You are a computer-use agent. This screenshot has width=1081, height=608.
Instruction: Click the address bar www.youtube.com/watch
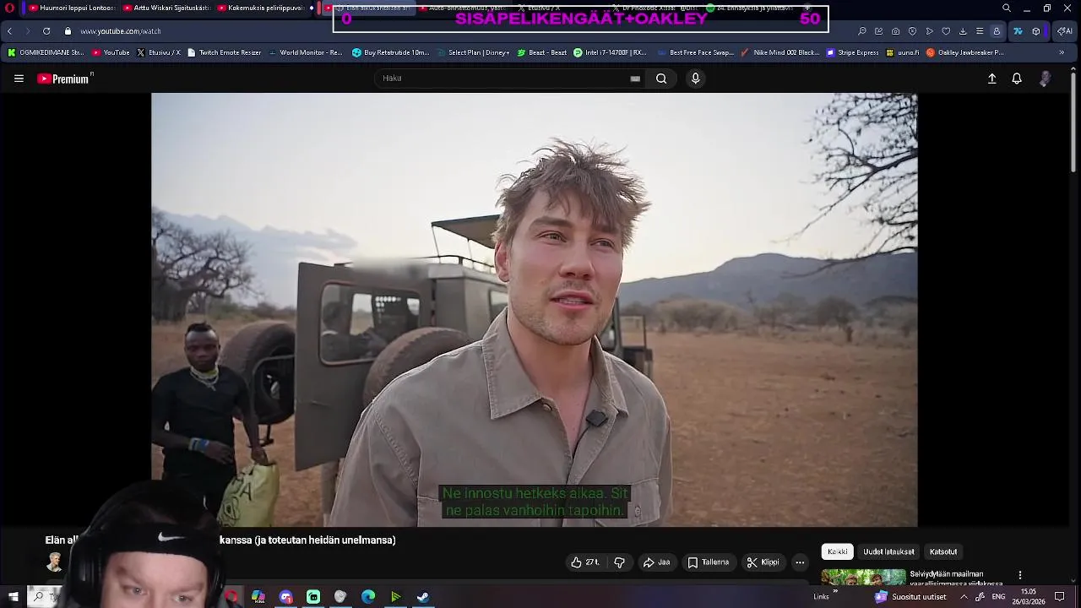(x=120, y=31)
